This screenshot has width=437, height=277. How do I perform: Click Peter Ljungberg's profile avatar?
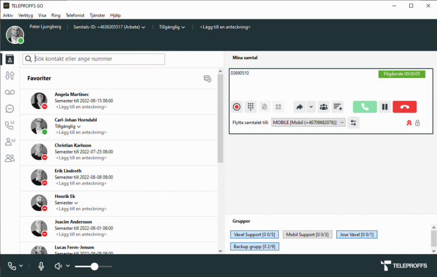(15, 35)
